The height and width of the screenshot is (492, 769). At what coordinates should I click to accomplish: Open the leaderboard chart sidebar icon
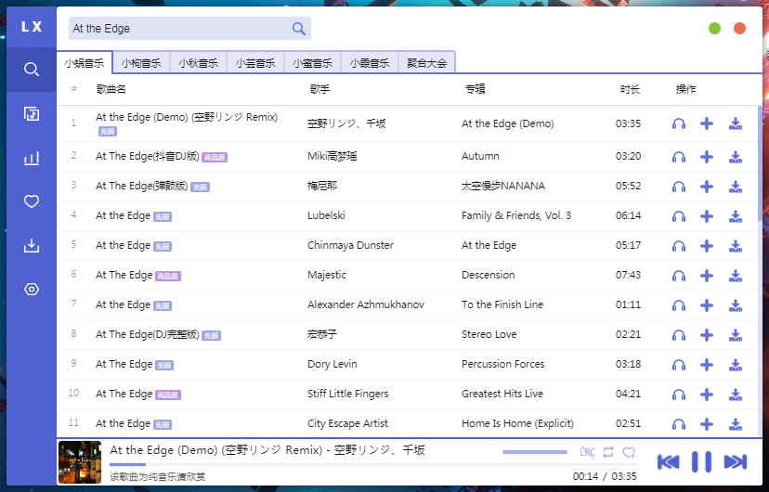pos(32,158)
